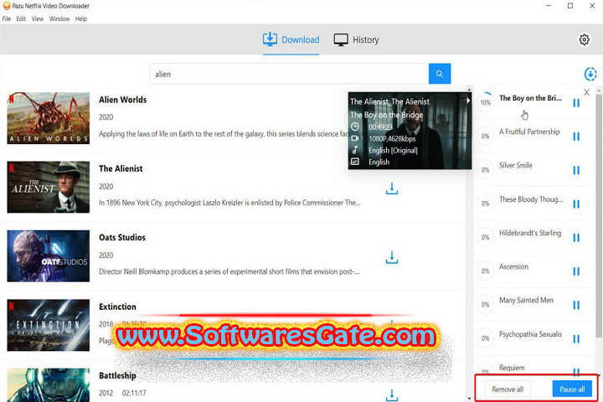Open The Alienist poster thumbnail
The image size is (603, 402).
(48, 187)
